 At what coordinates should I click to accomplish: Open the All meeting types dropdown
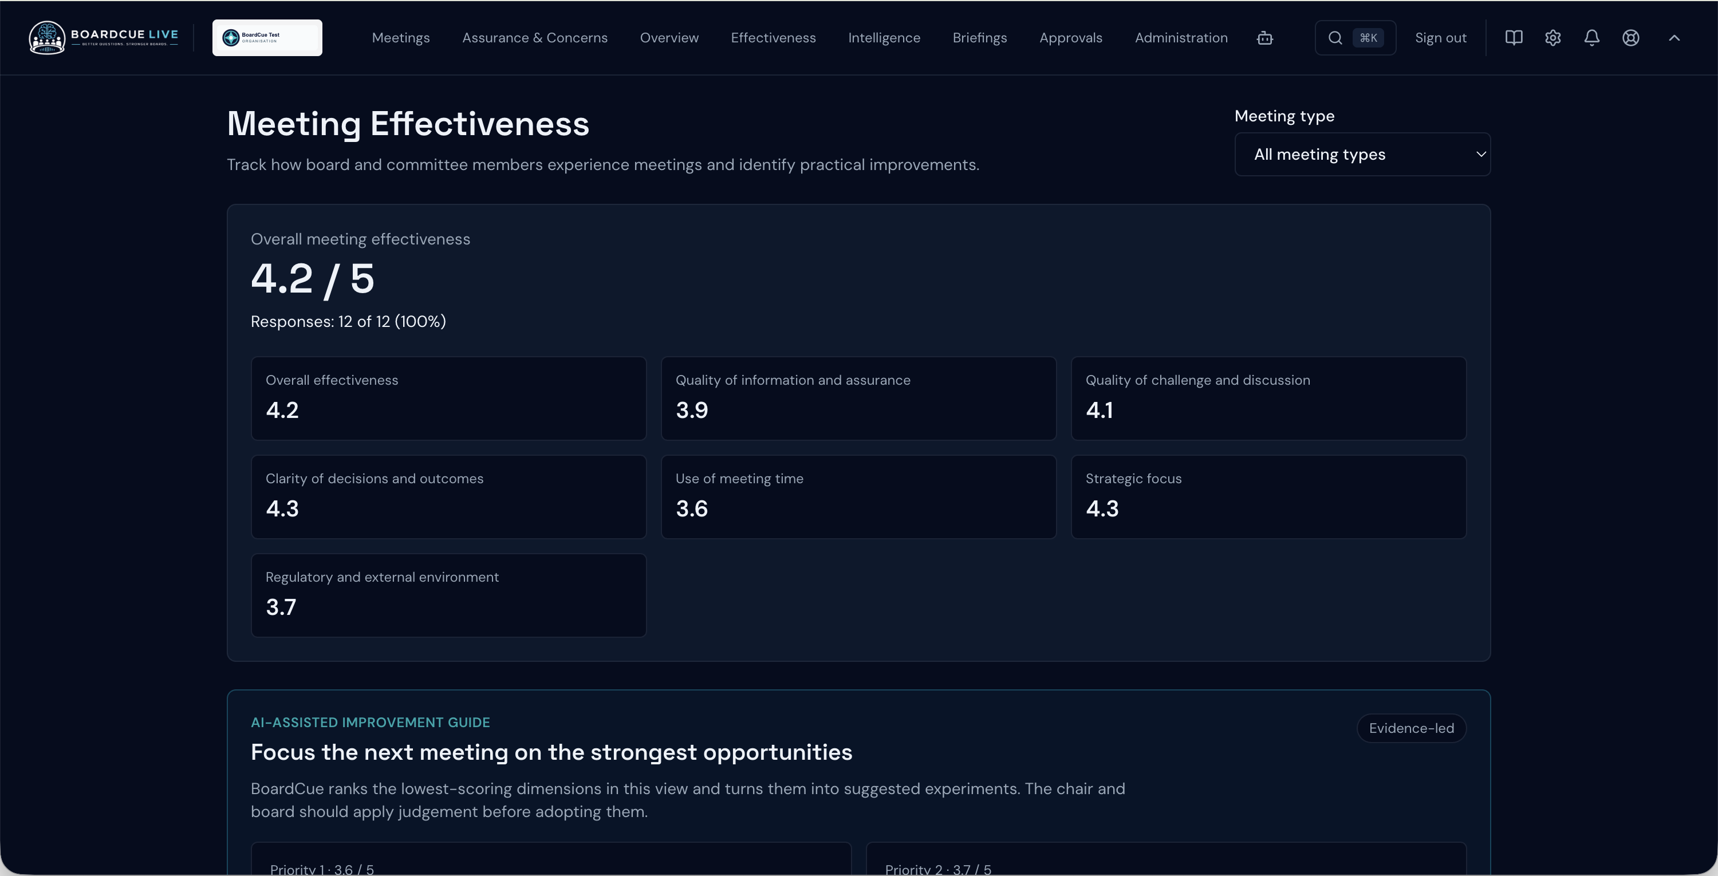tap(1362, 154)
